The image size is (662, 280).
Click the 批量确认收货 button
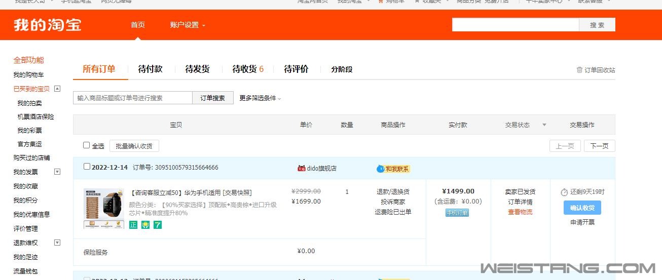click(x=134, y=146)
